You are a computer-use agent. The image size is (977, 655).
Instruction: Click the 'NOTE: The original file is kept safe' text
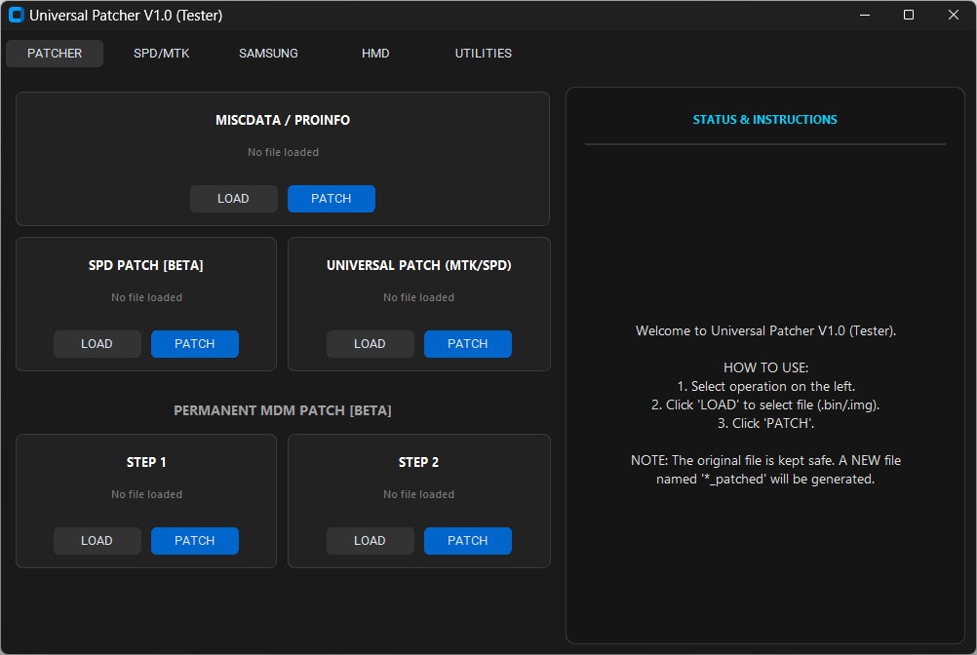point(732,461)
